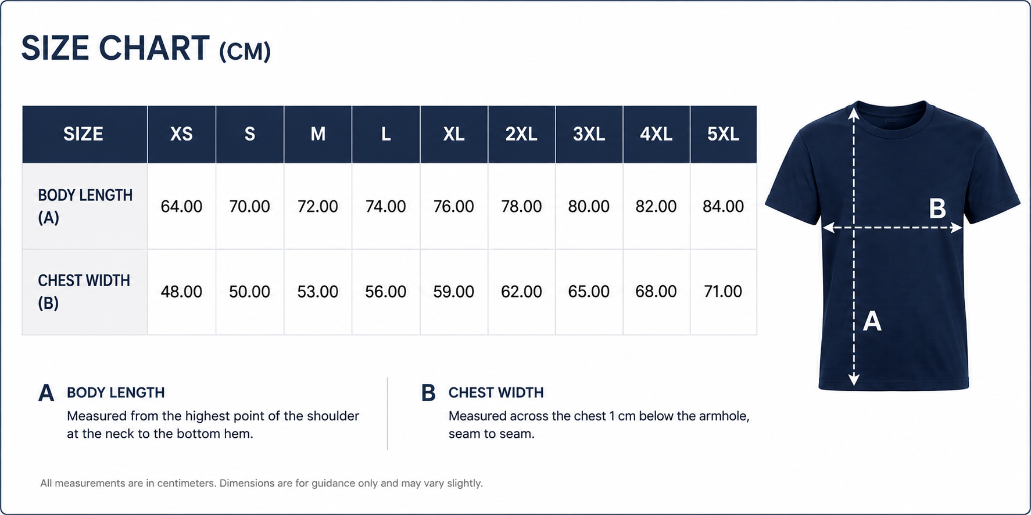Viewport: 1031px width, 515px height.
Task: Click the 80.00 body length value
Action: point(589,206)
